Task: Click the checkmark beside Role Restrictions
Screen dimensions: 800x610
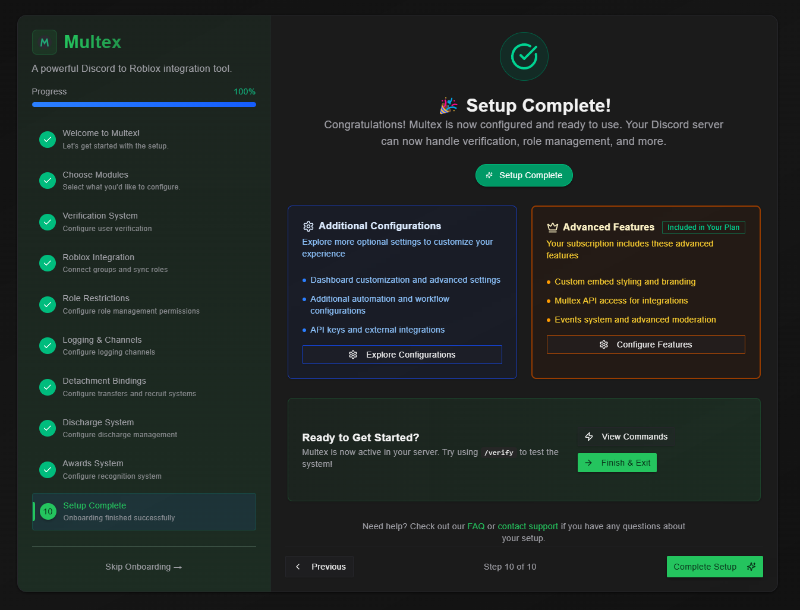Action: [x=48, y=304]
